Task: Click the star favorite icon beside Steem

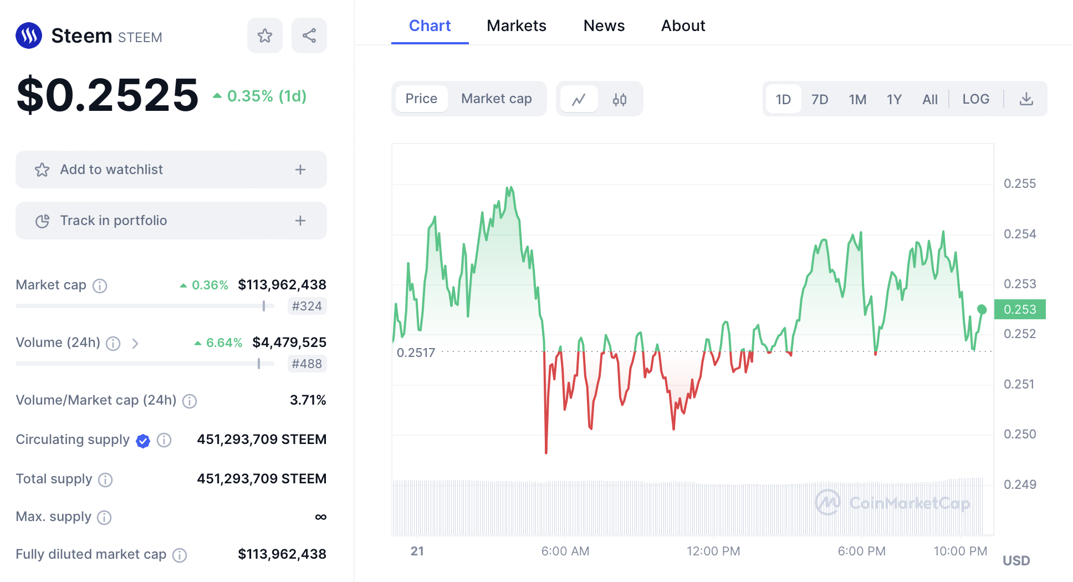Action: (265, 36)
